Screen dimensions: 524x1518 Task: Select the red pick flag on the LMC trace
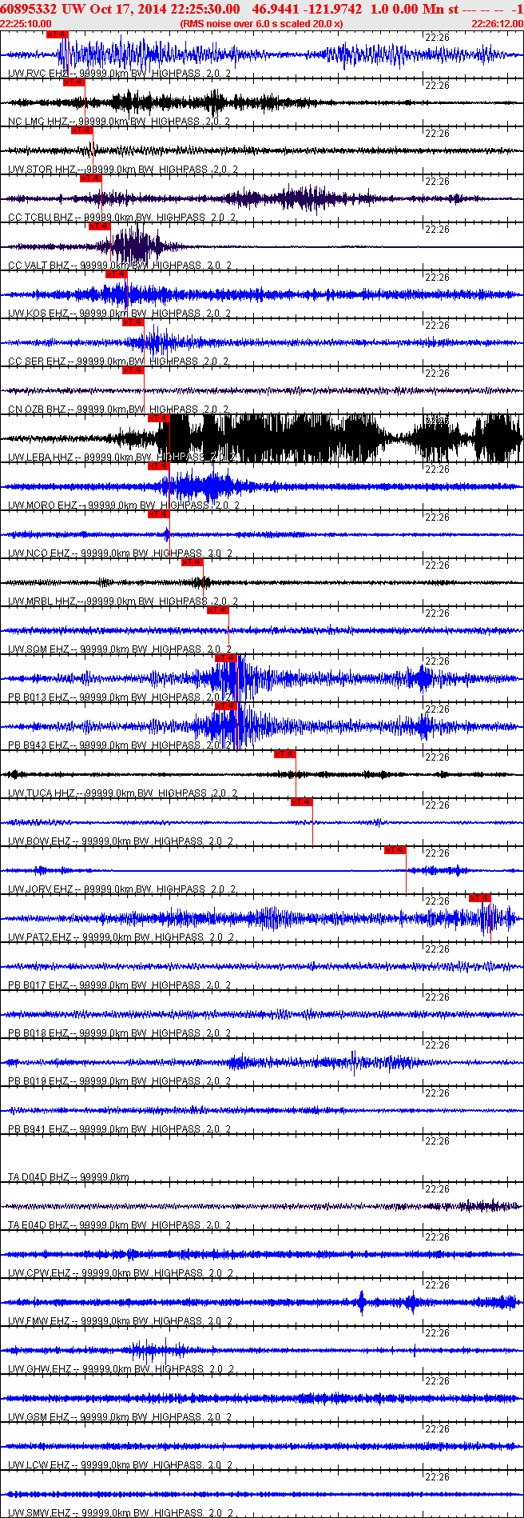[x=74, y=82]
